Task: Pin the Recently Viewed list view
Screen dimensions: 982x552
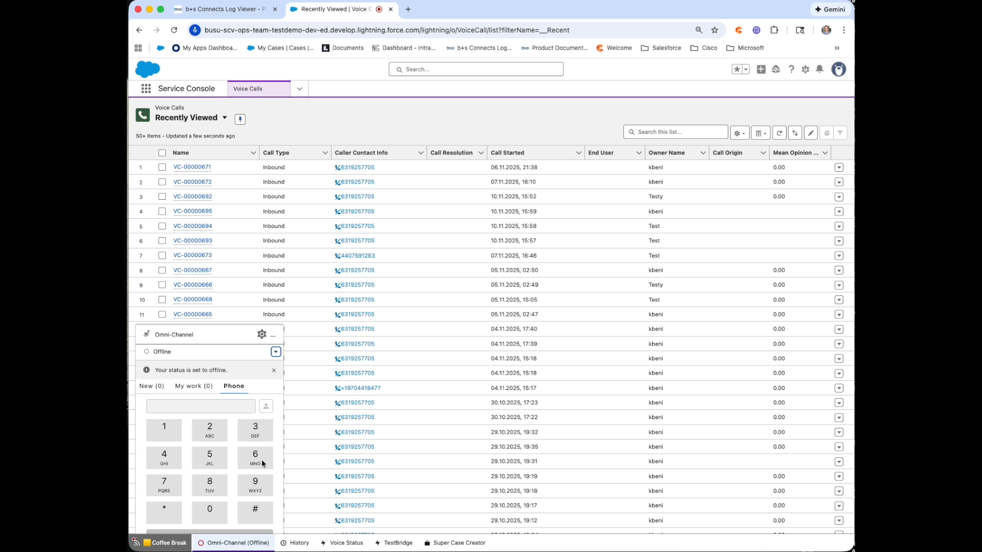Action: click(x=240, y=119)
